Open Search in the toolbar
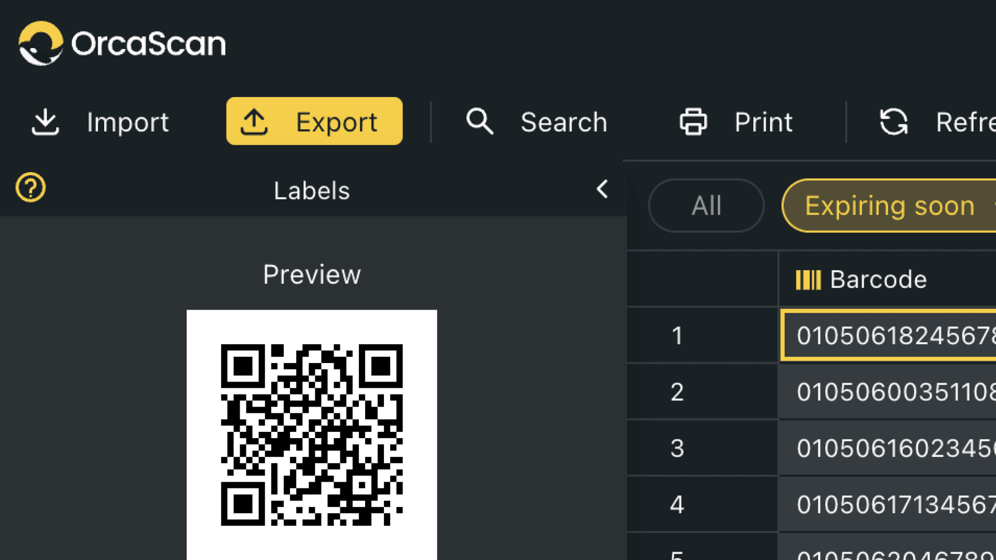The width and height of the screenshot is (996, 560). pyautogui.click(x=536, y=122)
